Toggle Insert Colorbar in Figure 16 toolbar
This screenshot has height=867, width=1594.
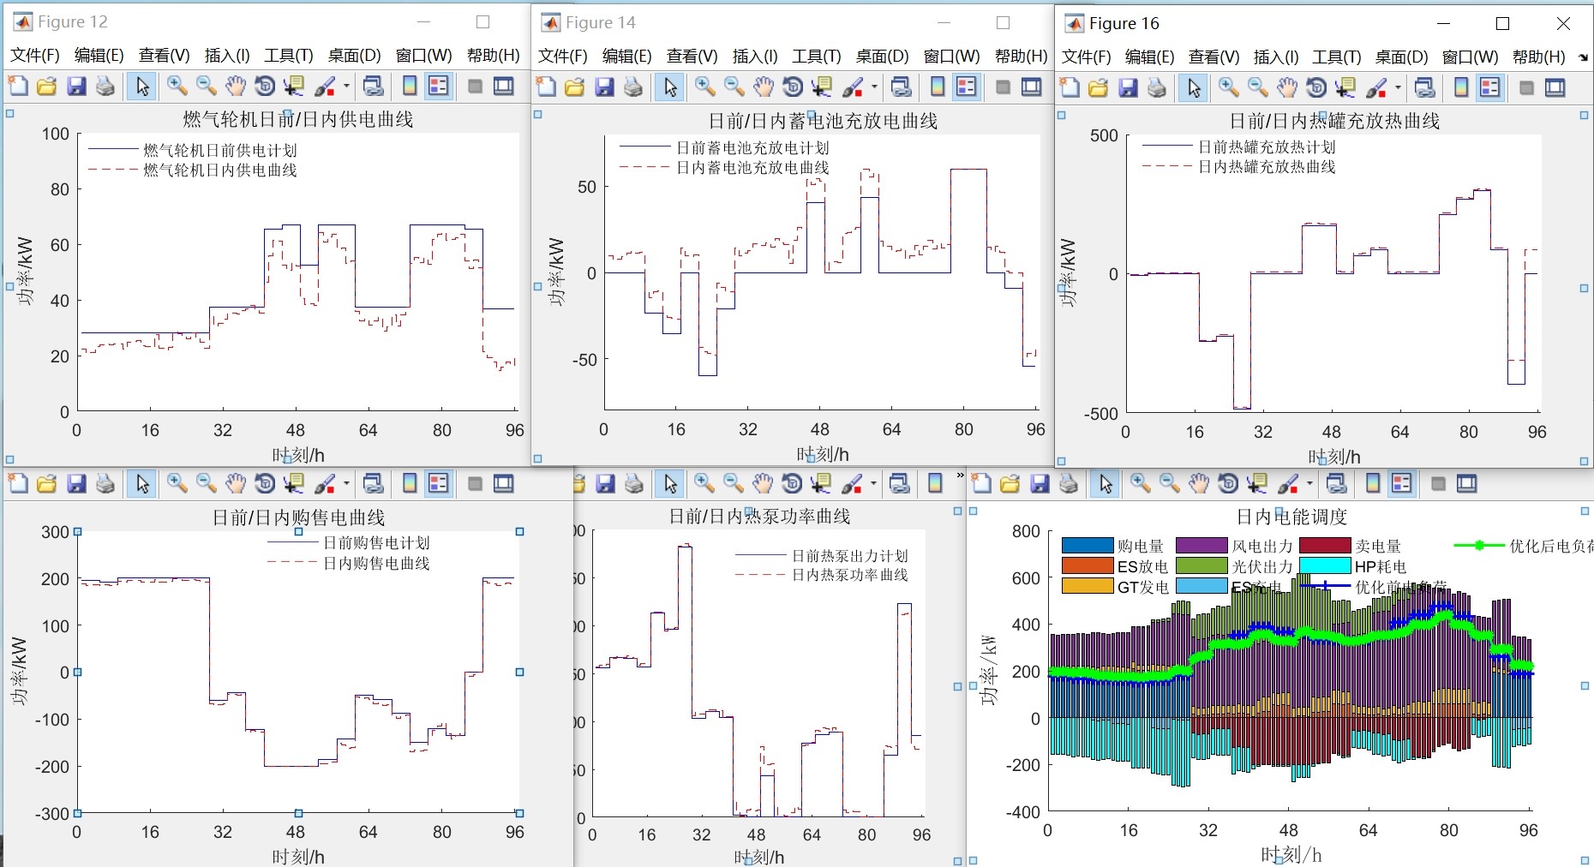tap(1461, 87)
